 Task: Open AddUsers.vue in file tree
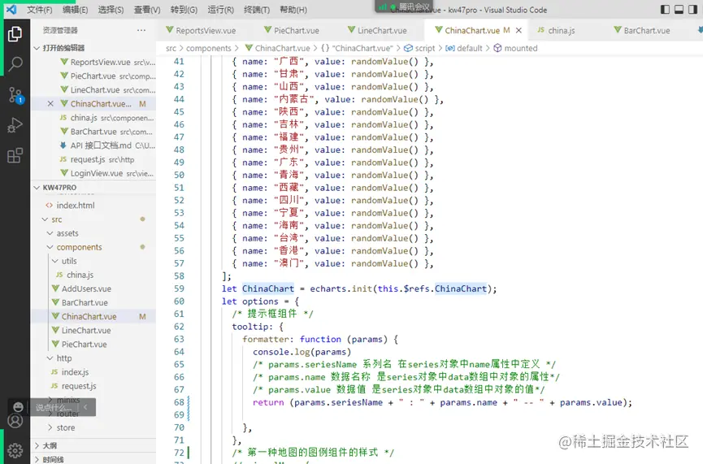pos(86,288)
